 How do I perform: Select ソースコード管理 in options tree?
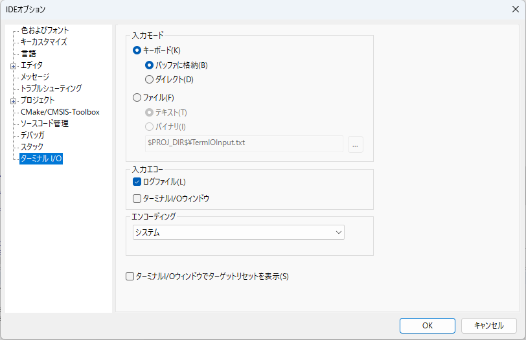pos(44,124)
